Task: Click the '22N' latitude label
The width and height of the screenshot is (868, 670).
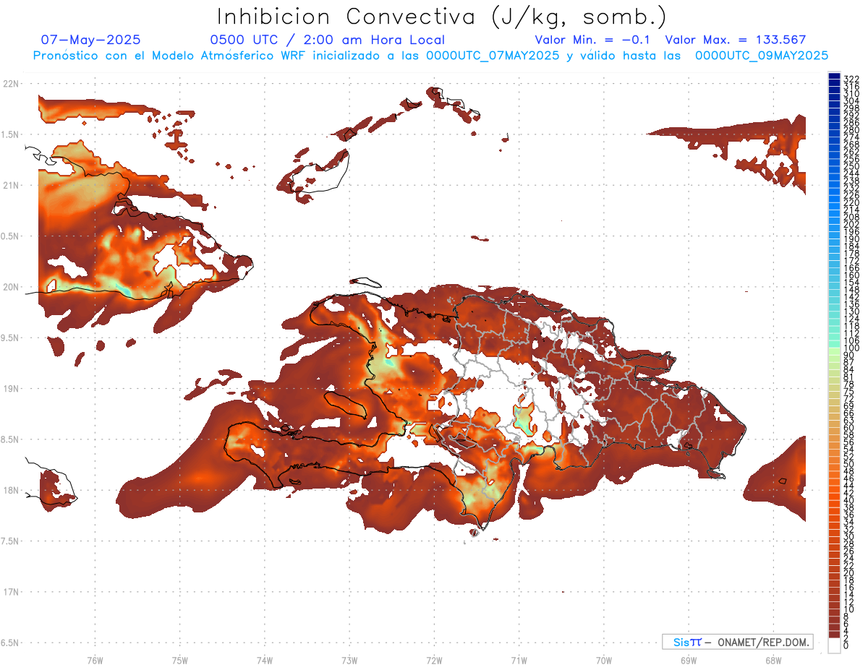Action: (10, 84)
